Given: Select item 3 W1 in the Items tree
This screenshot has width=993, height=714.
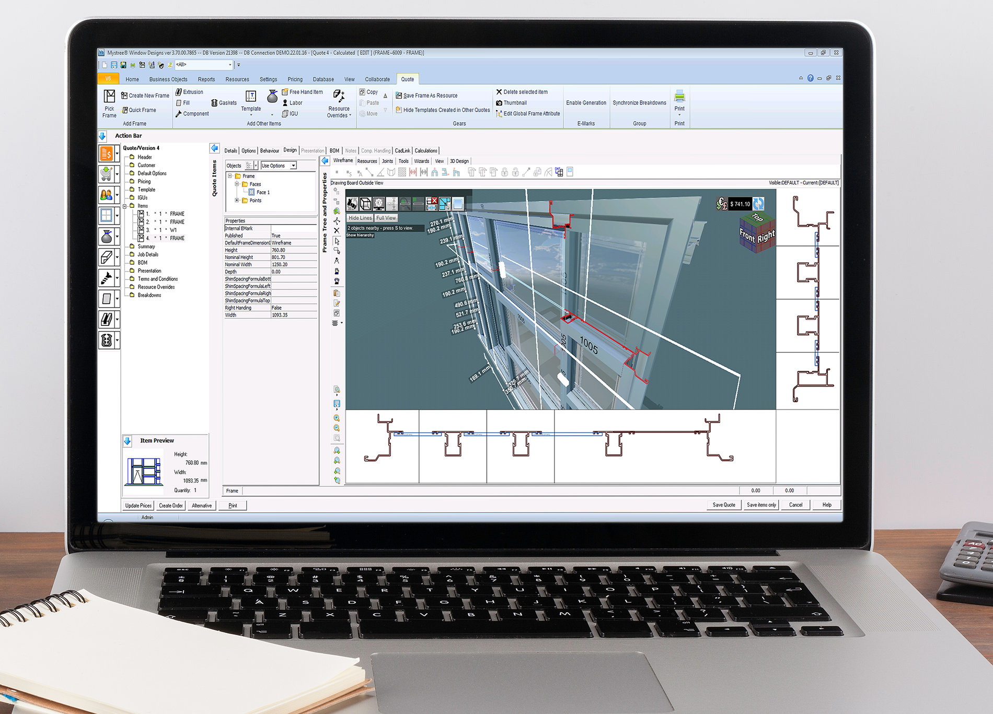Looking at the screenshot, I should tap(161, 230).
